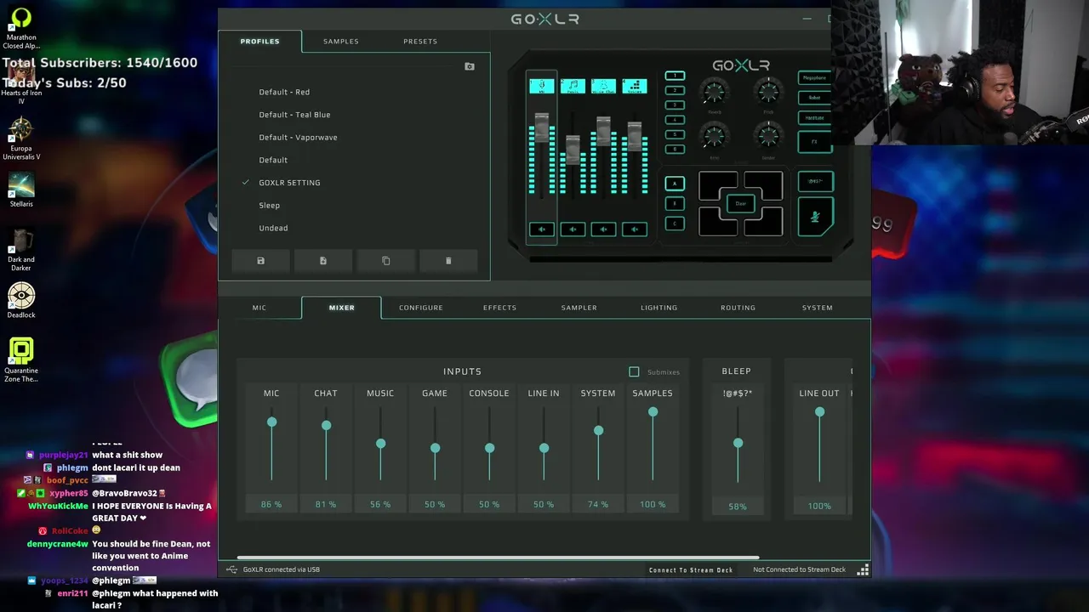The width and height of the screenshot is (1089, 612).
Task: Open Dark and Darker desktop shortcut
Action: coord(21,250)
